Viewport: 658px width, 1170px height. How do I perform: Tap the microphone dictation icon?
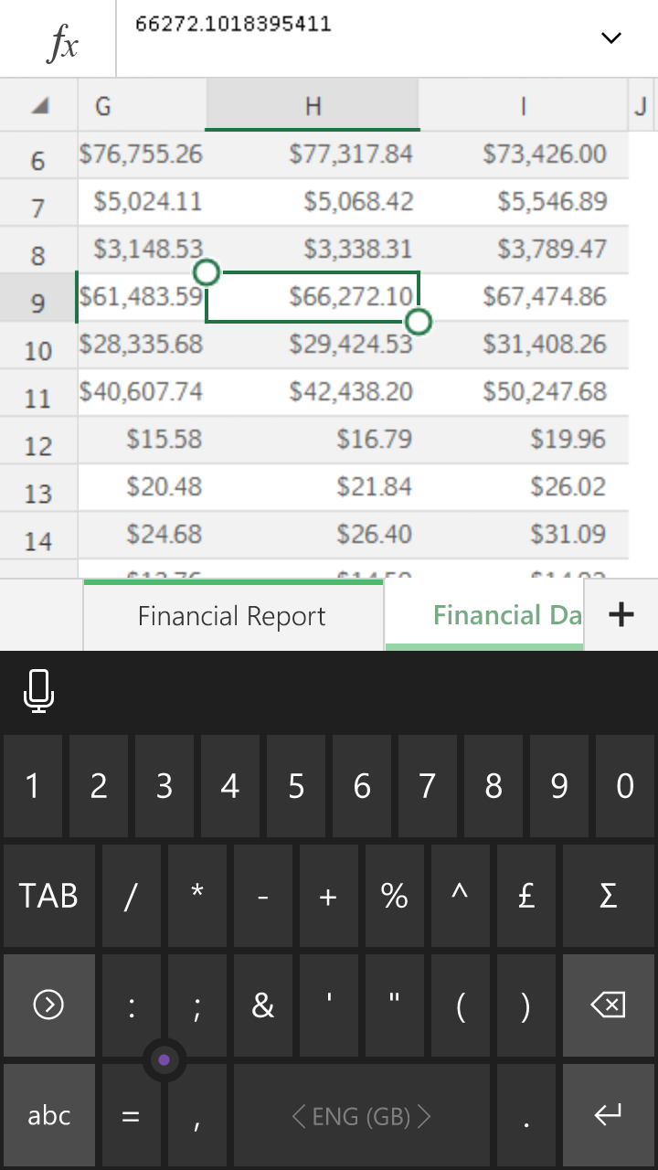38,690
